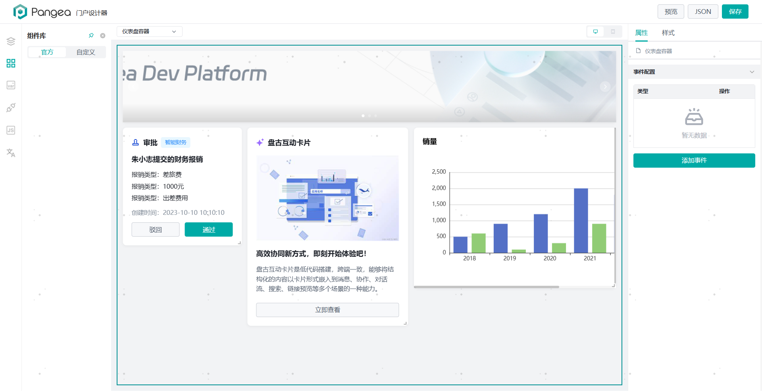Select the 官方 components tab
This screenshot has width=762, height=392.
pos(47,52)
